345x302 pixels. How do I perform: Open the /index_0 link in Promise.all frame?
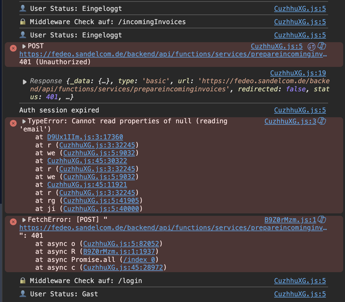click(x=139, y=260)
